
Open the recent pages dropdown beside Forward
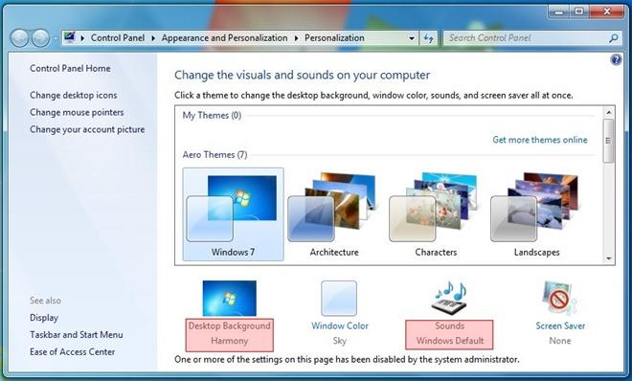tap(56, 38)
